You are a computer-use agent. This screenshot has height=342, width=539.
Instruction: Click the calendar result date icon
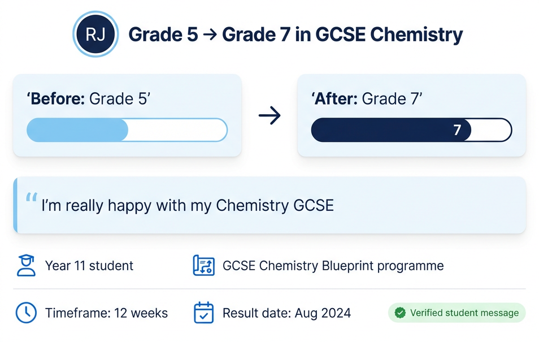(204, 313)
